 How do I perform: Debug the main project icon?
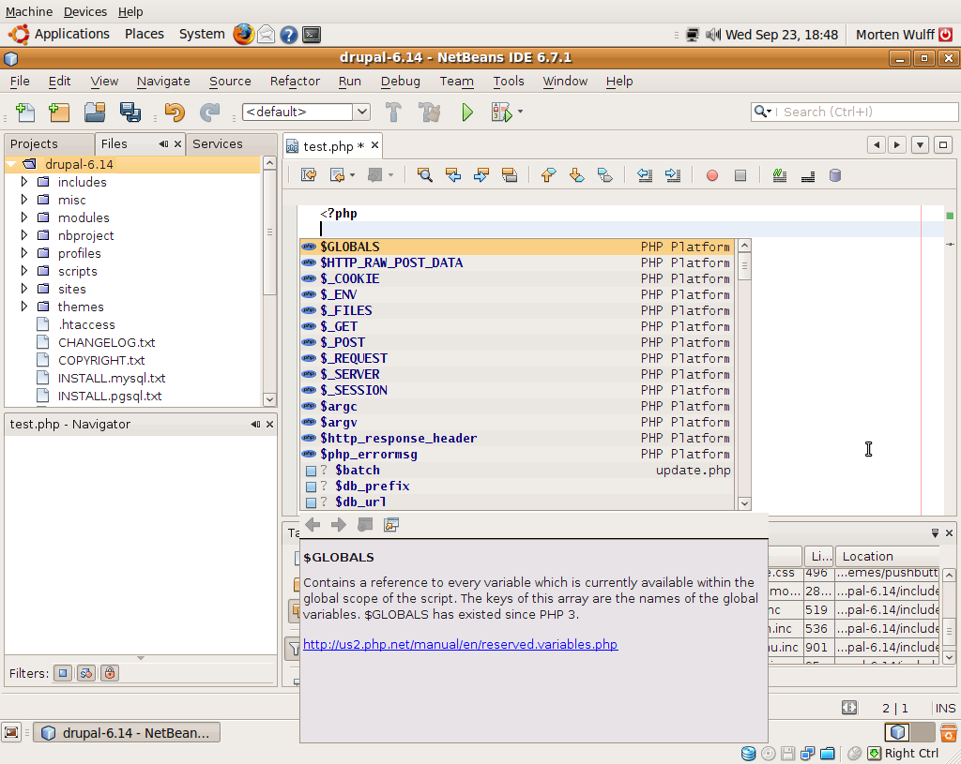(x=501, y=112)
